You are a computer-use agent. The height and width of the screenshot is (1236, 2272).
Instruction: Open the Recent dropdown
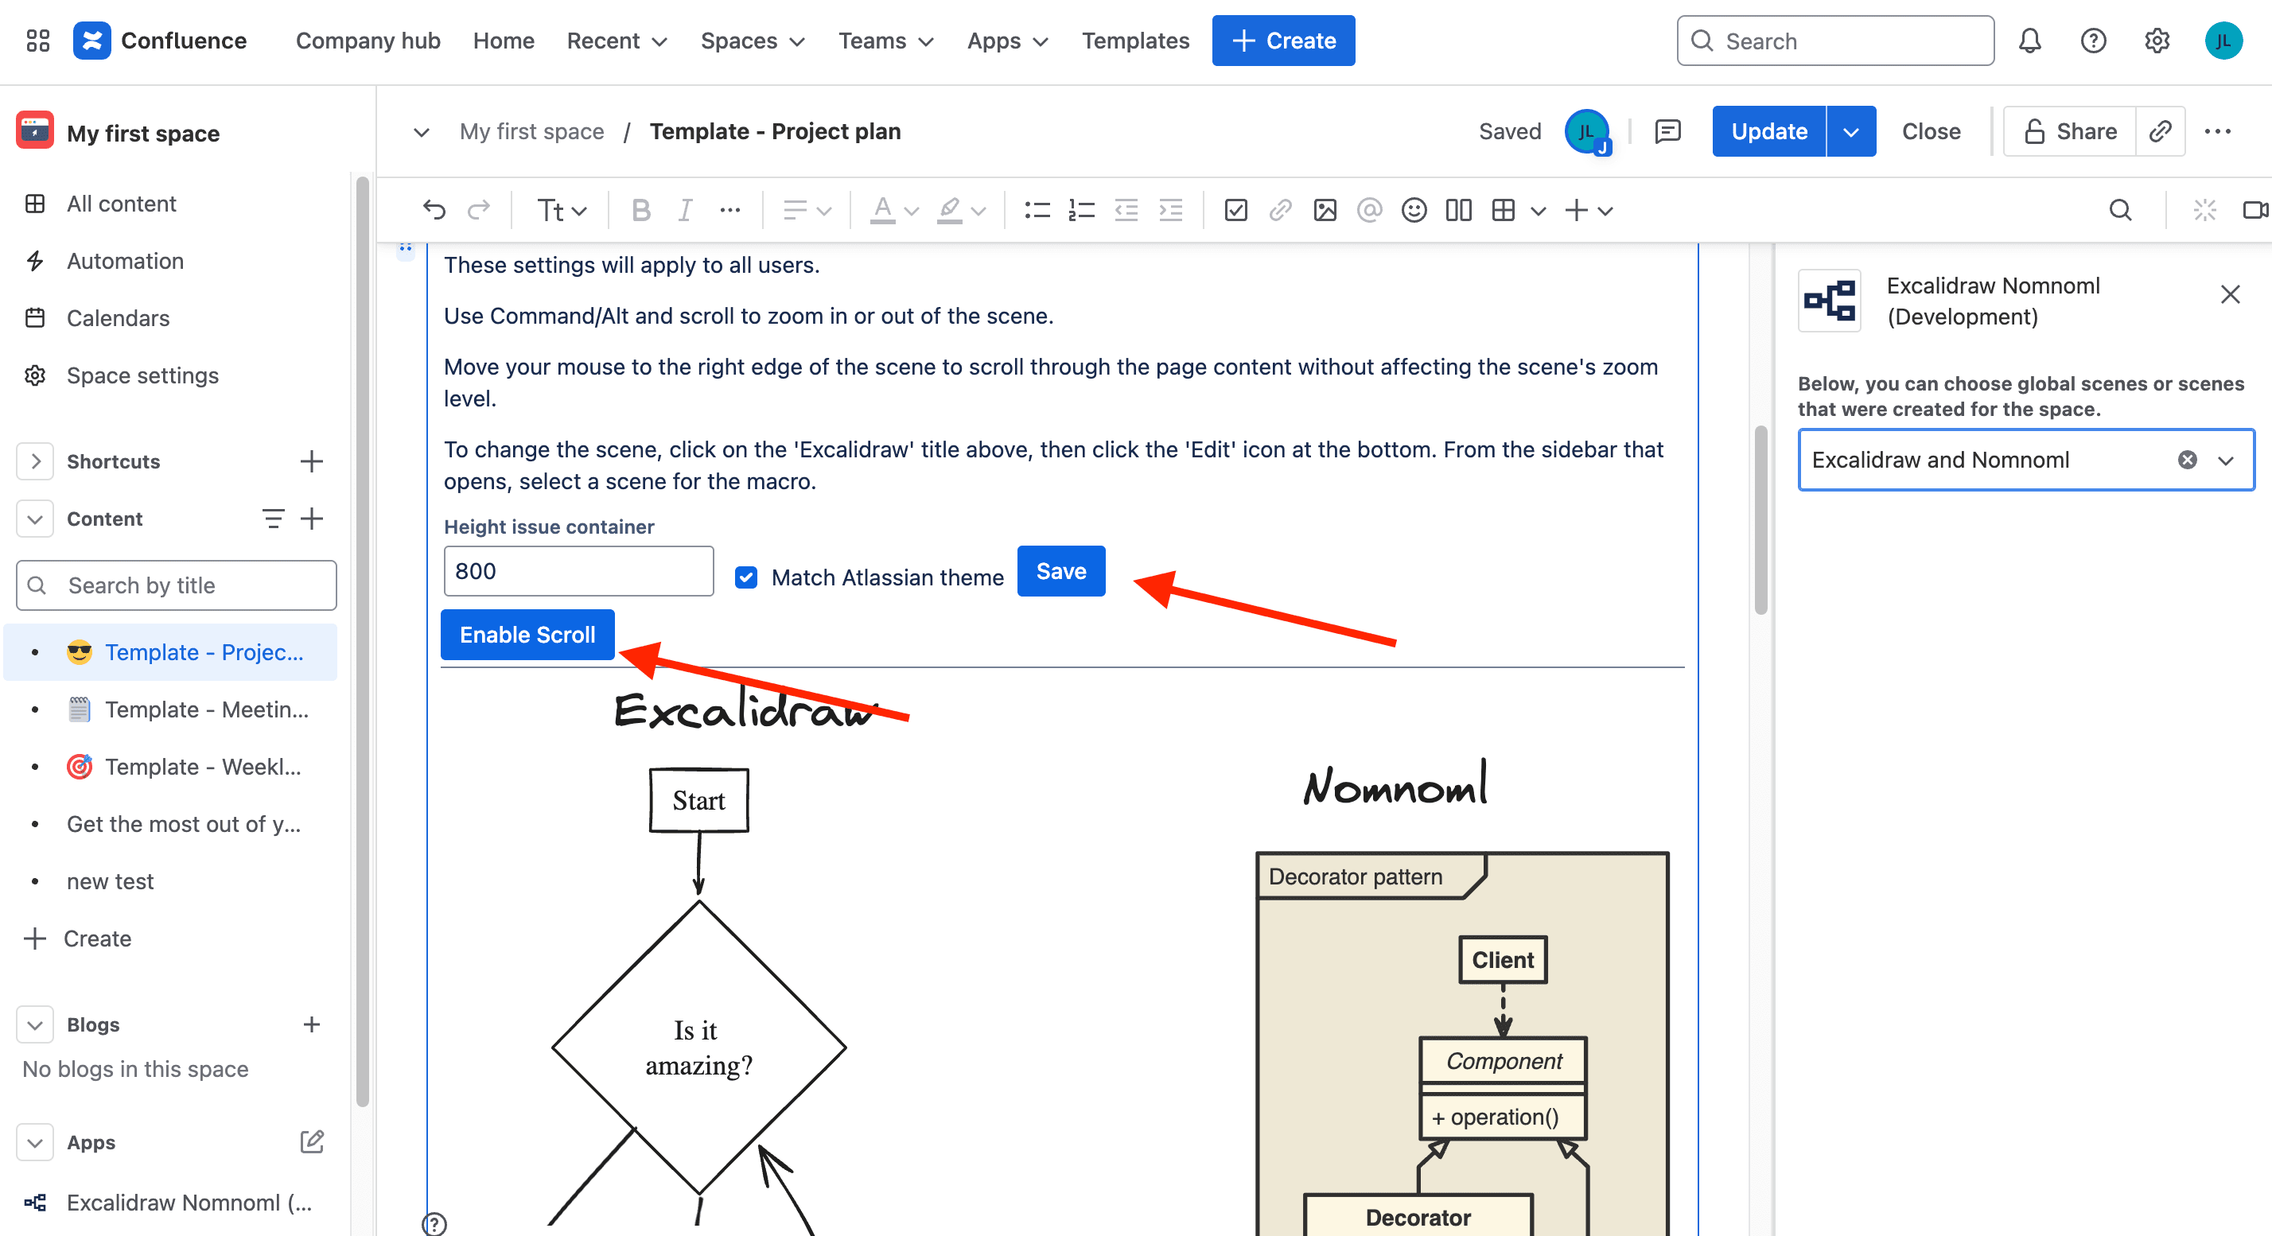coord(617,41)
